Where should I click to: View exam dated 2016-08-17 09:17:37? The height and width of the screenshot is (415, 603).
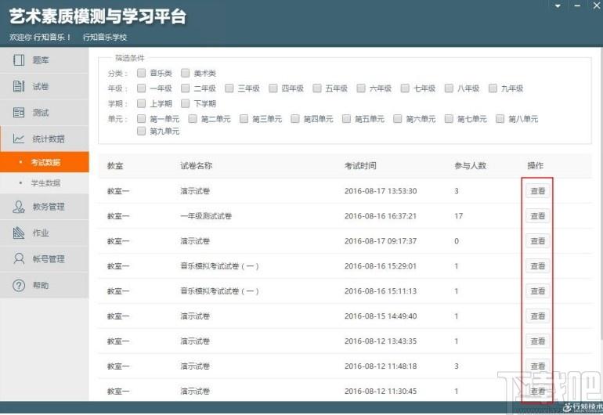pos(538,240)
